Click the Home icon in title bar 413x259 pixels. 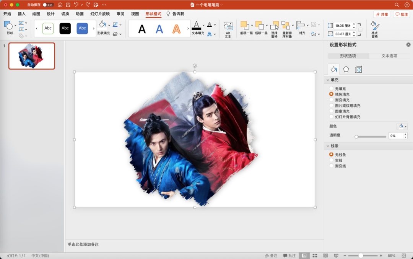(x=60, y=5)
